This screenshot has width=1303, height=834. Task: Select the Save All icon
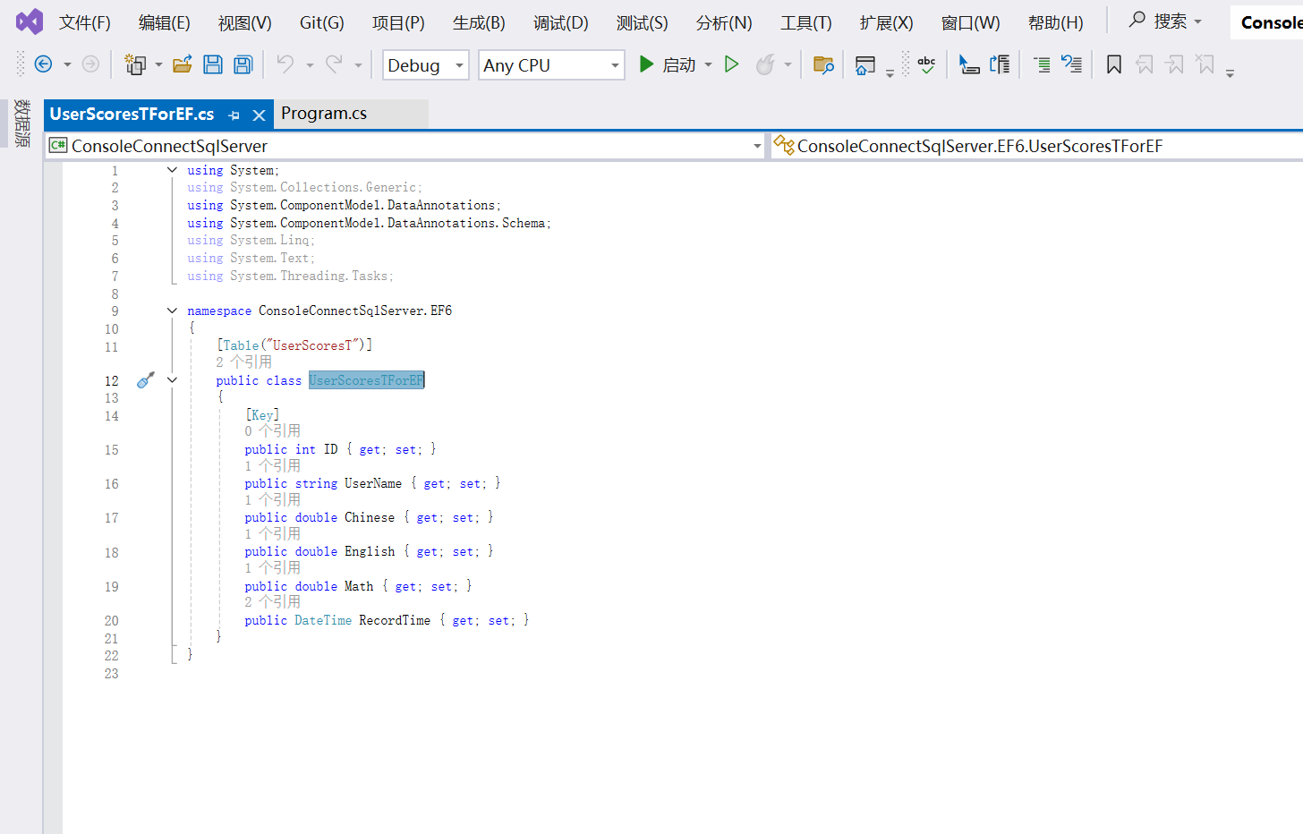pyautogui.click(x=242, y=64)
